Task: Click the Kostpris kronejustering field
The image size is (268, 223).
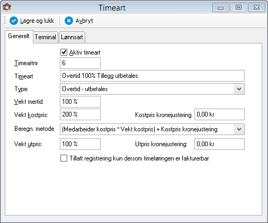Action: point(219,114)
